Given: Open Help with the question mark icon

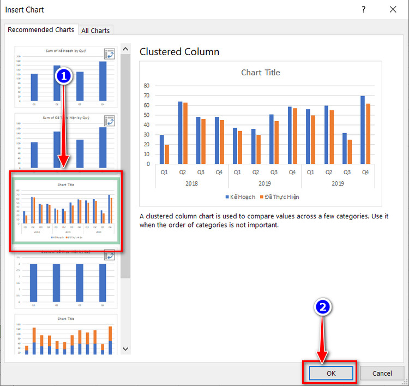Looking at the screenshot, I should tap(363, 10).
